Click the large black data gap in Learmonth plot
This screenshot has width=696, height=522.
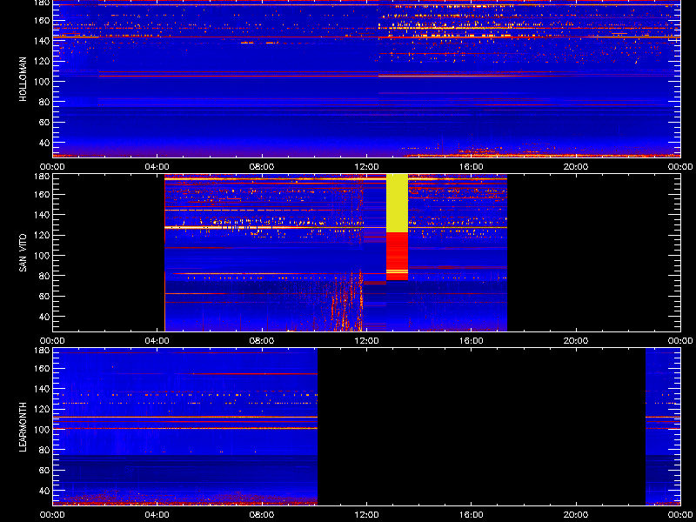point(482,427)
